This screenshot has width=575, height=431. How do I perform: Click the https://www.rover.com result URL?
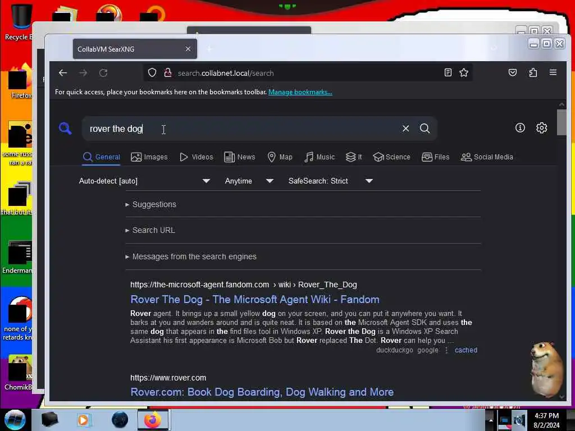[168, 378]
